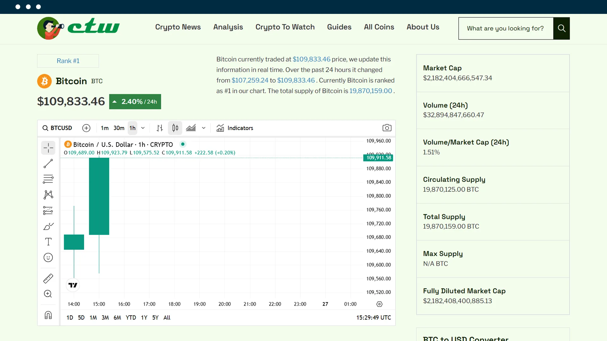Image resolution: width=607 pixels, height=341 pixels.
Task: Set chart range to 3M
Action: coord(105,318)
